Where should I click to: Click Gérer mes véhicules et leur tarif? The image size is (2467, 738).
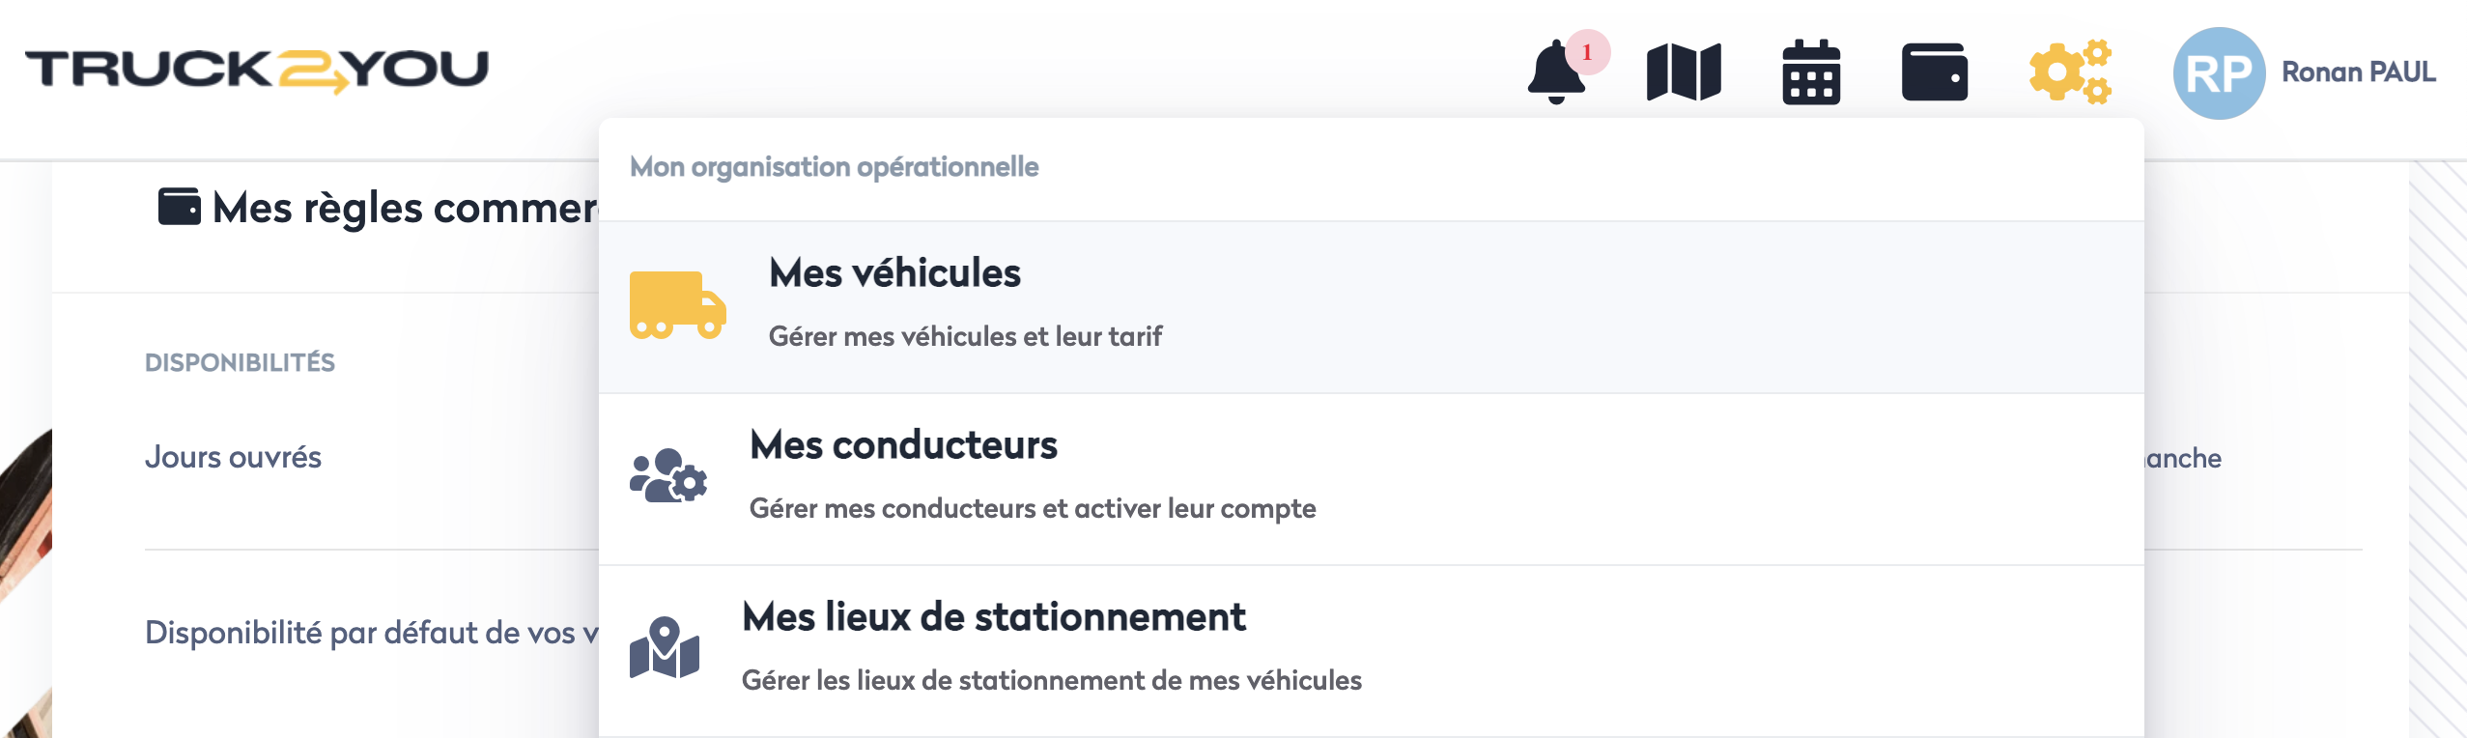point(965,336)
